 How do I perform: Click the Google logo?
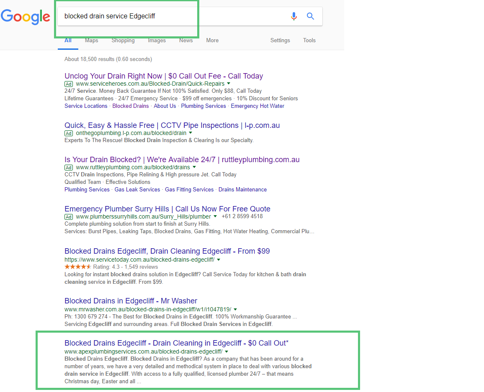[x=25, y=17]
